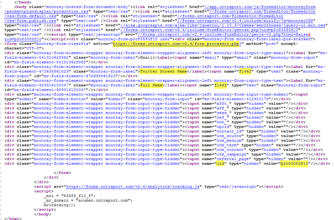Click the highlighted 'Twitter Screen Name' label text

click(163, 72)
